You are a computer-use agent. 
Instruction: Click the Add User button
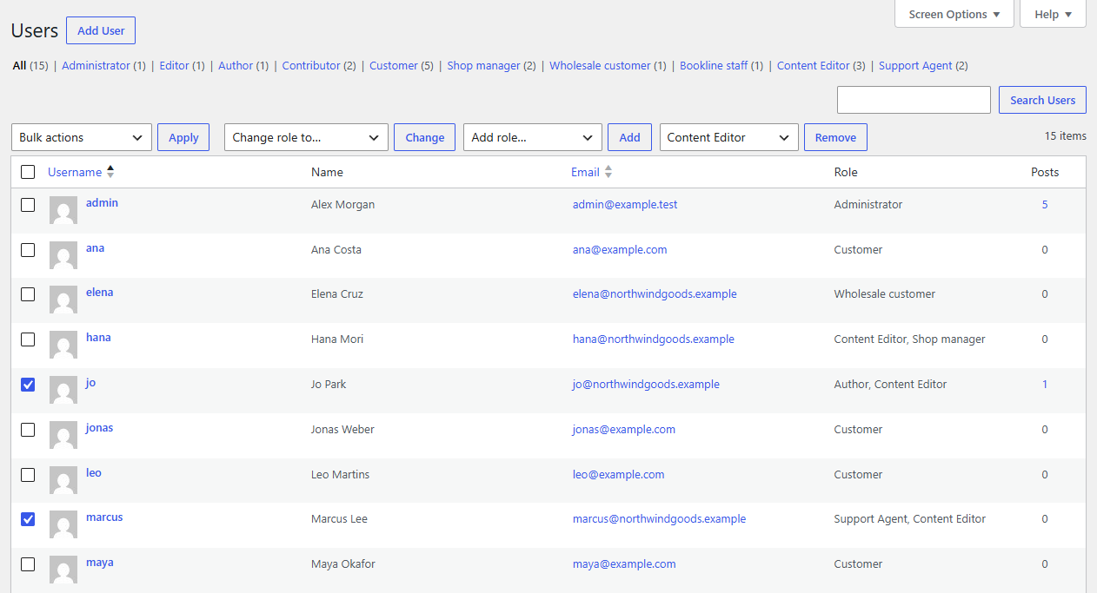pyautogui.click(x=101, y=30)
